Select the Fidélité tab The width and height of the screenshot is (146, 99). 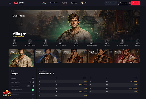tap(64, 3)
